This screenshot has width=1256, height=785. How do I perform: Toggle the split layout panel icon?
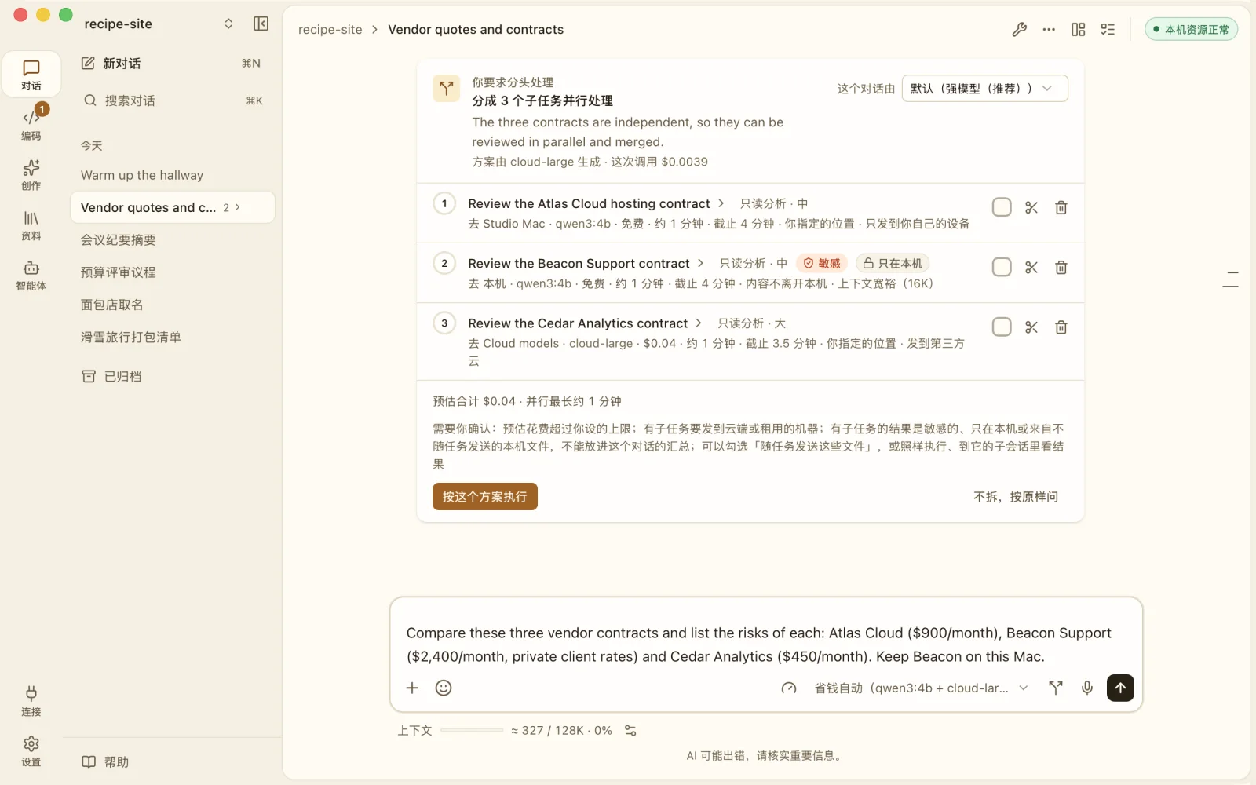click(1079, 30)
